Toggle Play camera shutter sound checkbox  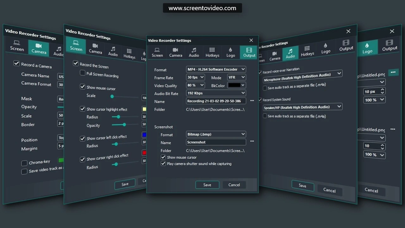pos(163,163)
